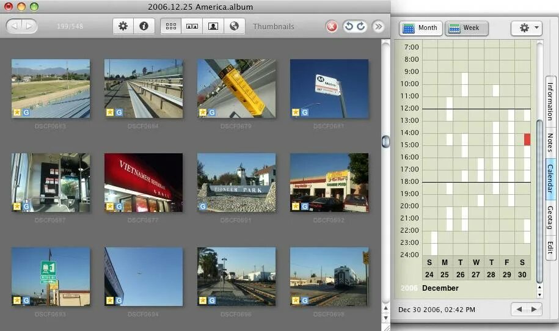Switch calendar to Week view

click(x=467, y=28)
